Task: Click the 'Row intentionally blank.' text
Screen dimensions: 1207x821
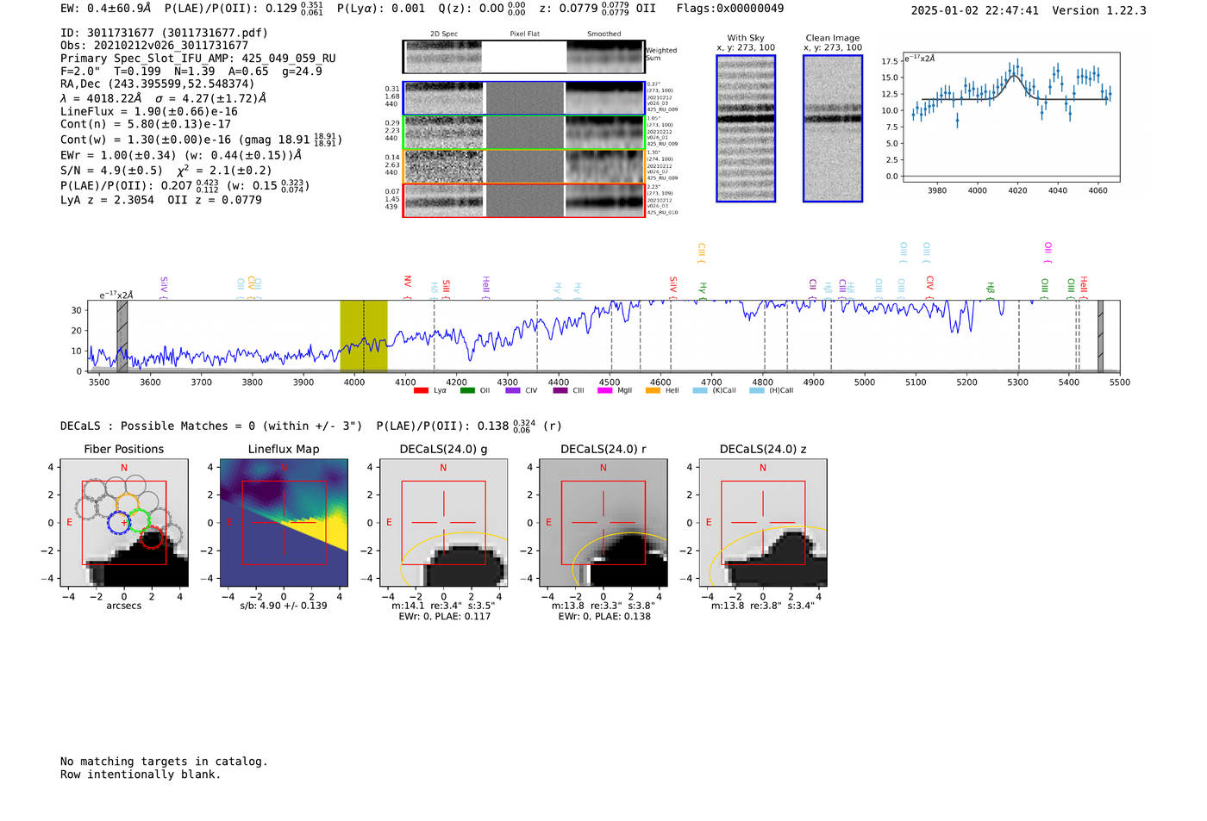Action: point(141,774)
